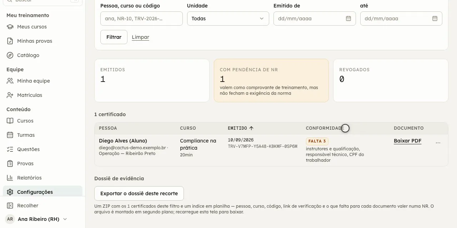Click the sort arrow next to Emitido

[251, 128]
